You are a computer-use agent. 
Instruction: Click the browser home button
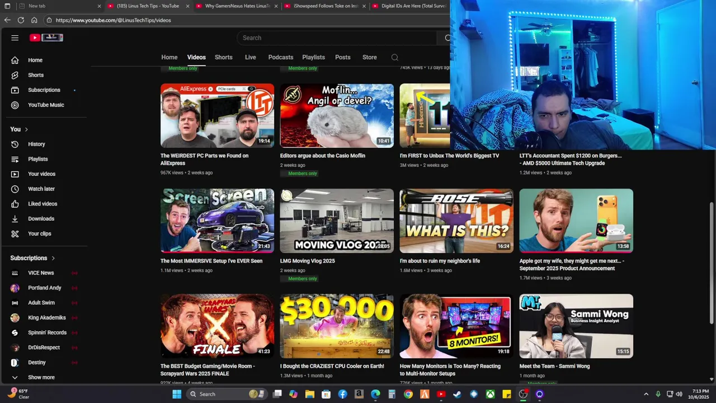[34, 20]
